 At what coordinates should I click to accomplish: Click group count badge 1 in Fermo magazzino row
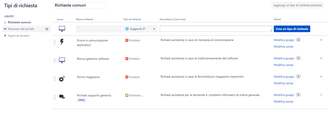(298, 77)
